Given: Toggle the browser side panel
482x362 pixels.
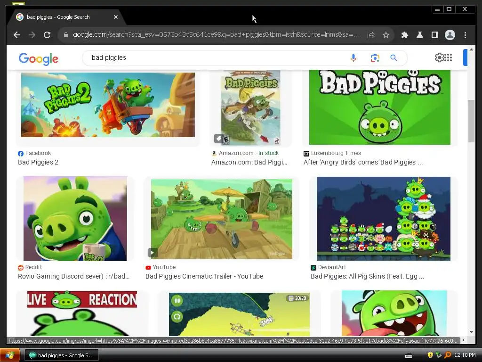Looking at the screenshot, I should point(434,35).
